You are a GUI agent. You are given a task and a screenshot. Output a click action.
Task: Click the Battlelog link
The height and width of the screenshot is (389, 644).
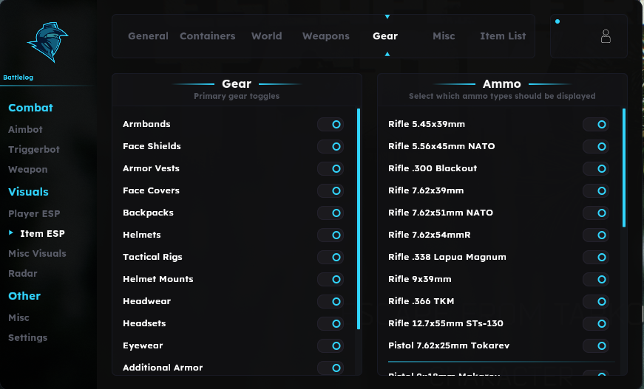18,78
